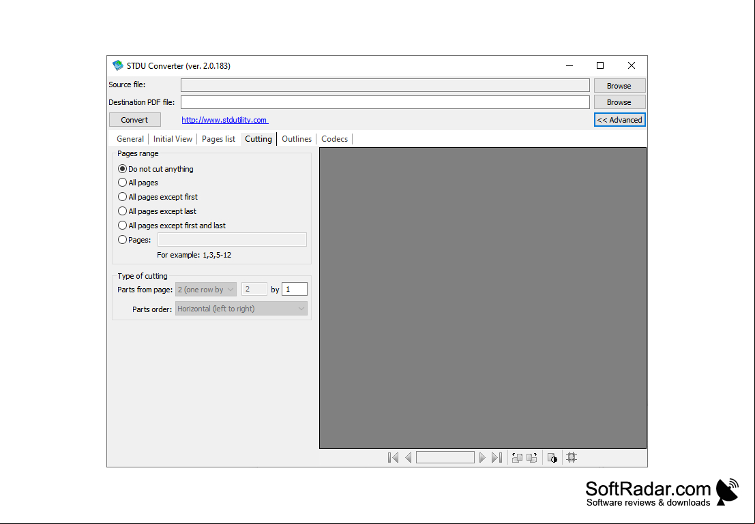Click the Destination PDF file field
Image resolution: width=755 pixels, height=524 pixels.
click(385, 102)
